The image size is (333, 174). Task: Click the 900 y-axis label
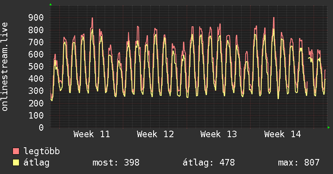tap(36, 18)
